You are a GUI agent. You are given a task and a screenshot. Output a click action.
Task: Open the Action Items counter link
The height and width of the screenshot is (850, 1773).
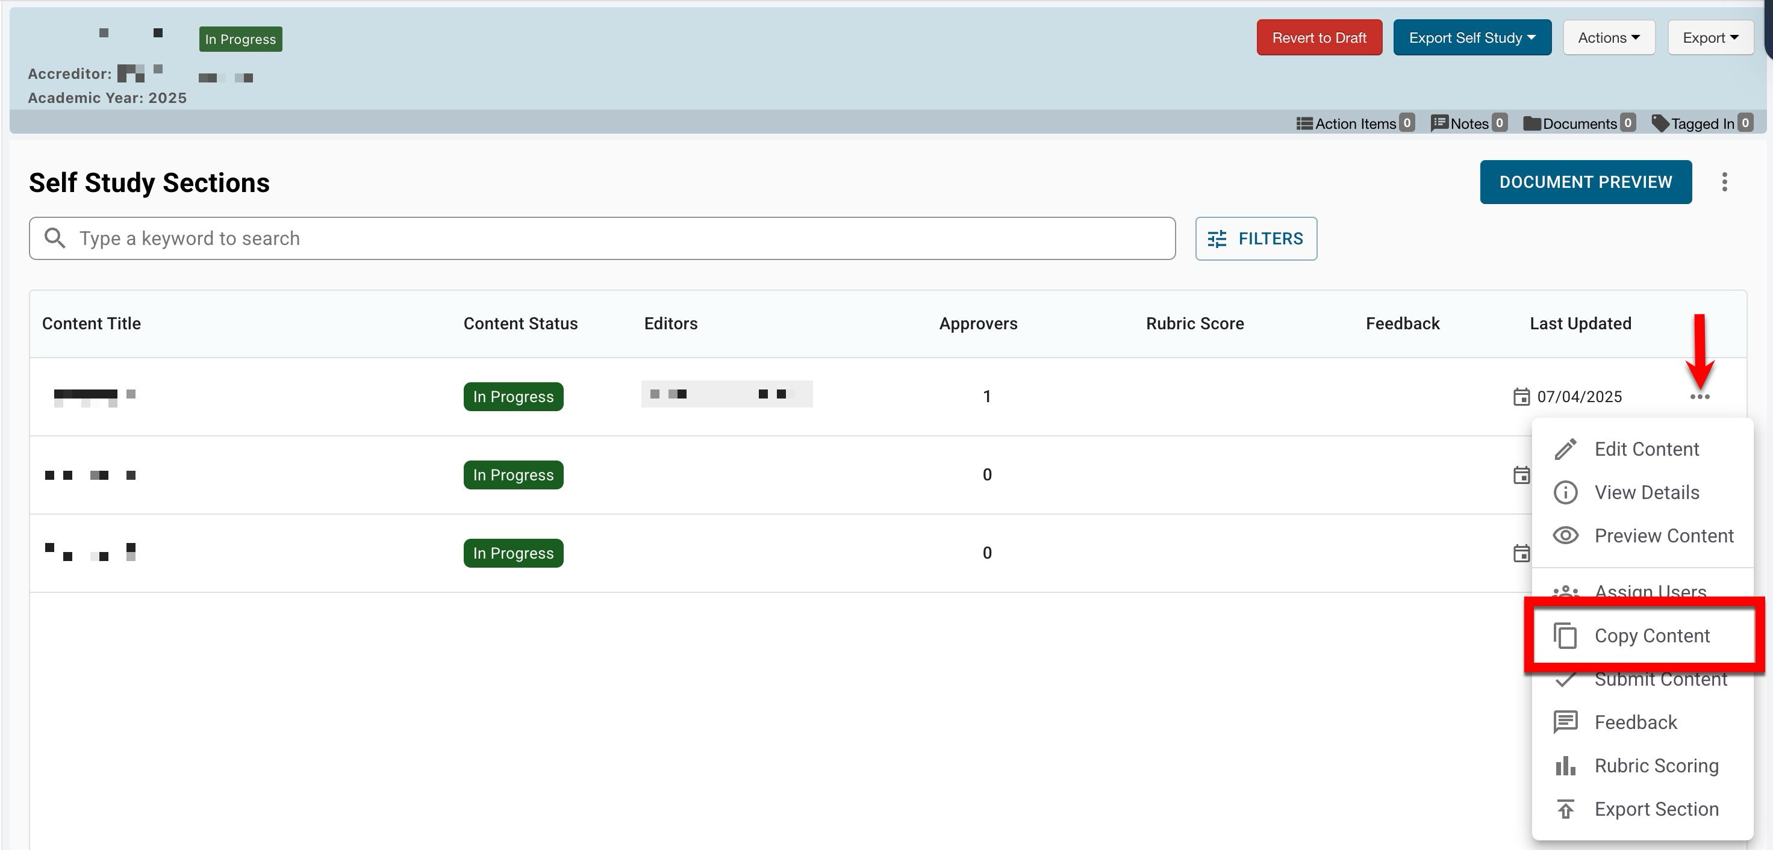(1354, 123)
